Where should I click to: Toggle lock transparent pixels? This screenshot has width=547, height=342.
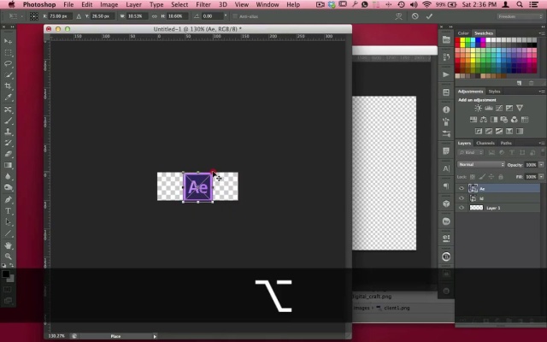473,177
